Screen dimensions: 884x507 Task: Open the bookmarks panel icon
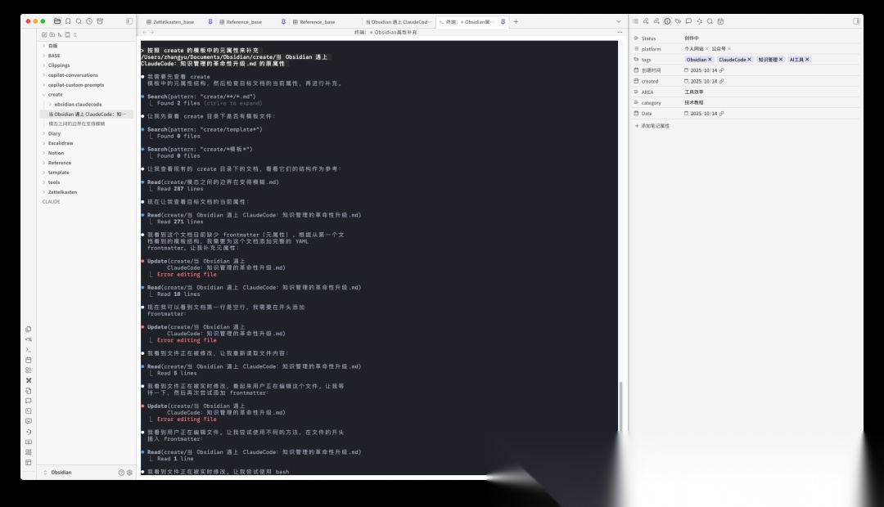tap(68, 21)
